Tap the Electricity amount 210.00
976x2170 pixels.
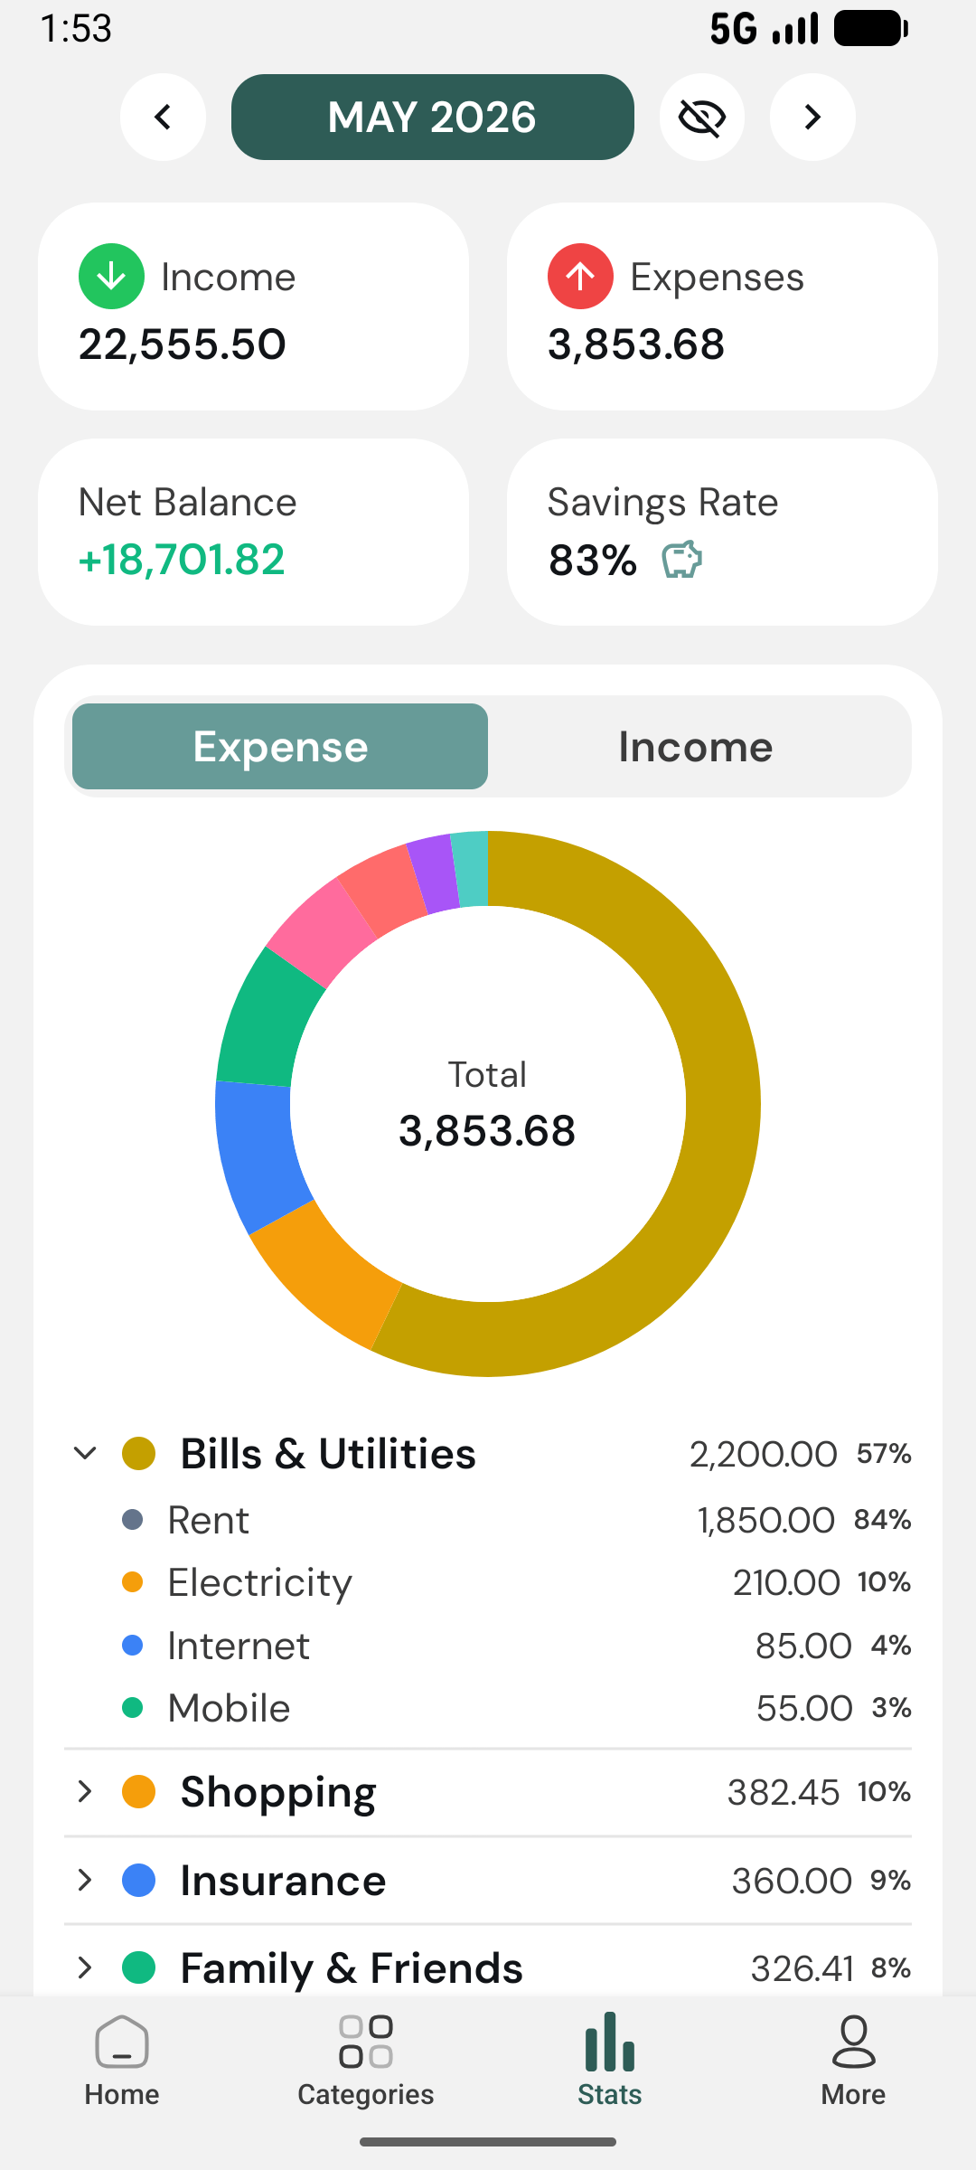[786, 1582]
